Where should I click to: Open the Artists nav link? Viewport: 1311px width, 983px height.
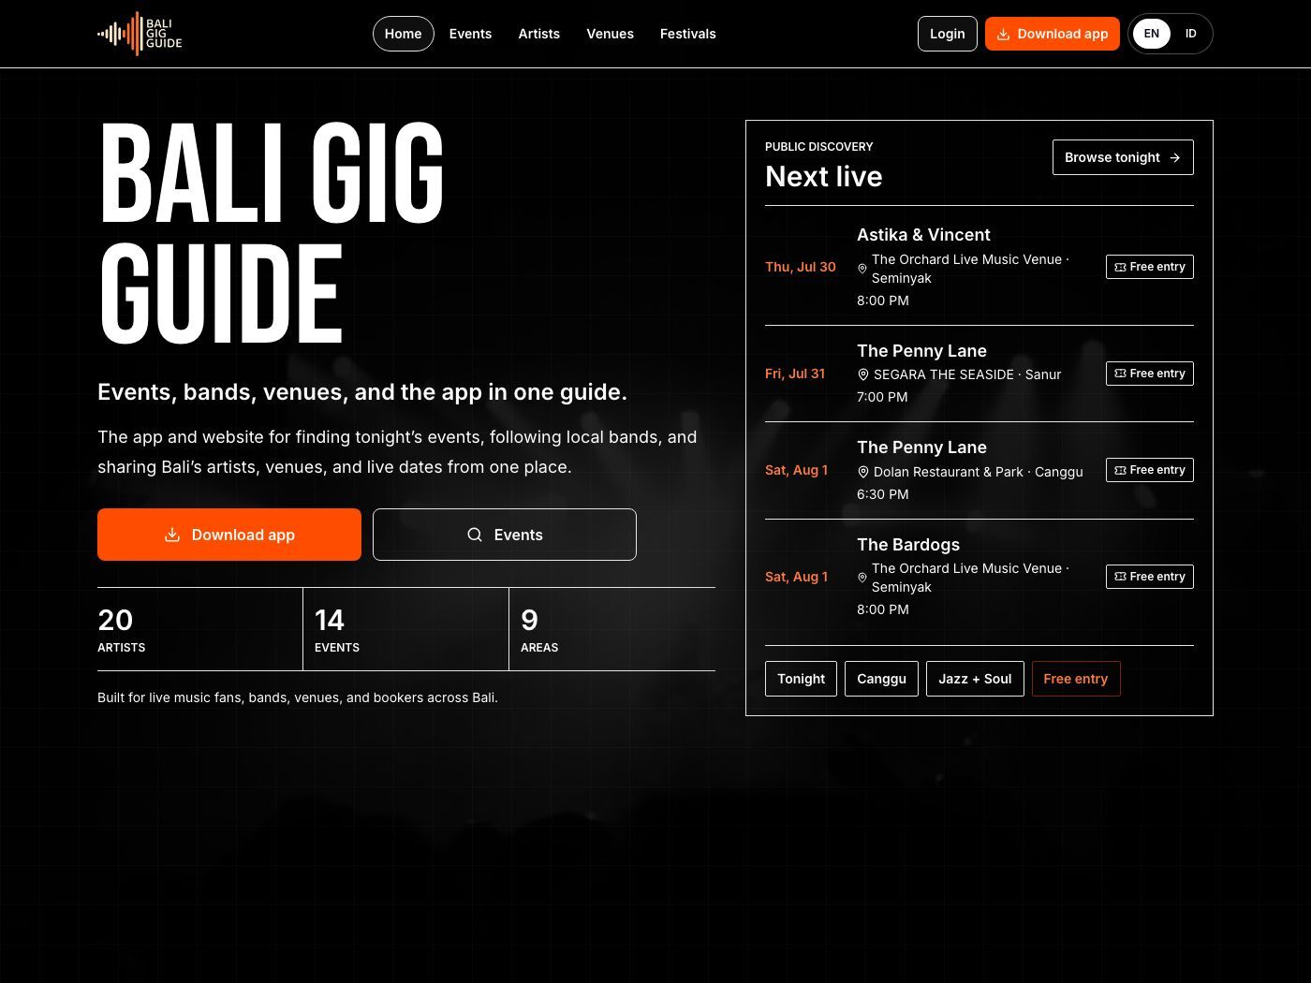539,34
